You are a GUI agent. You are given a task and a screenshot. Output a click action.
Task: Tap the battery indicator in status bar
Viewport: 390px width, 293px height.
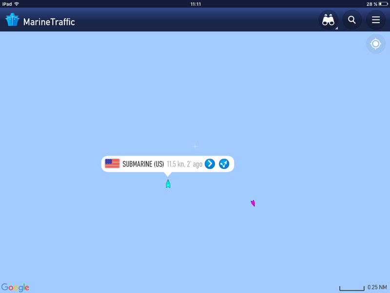click(383, 4)
